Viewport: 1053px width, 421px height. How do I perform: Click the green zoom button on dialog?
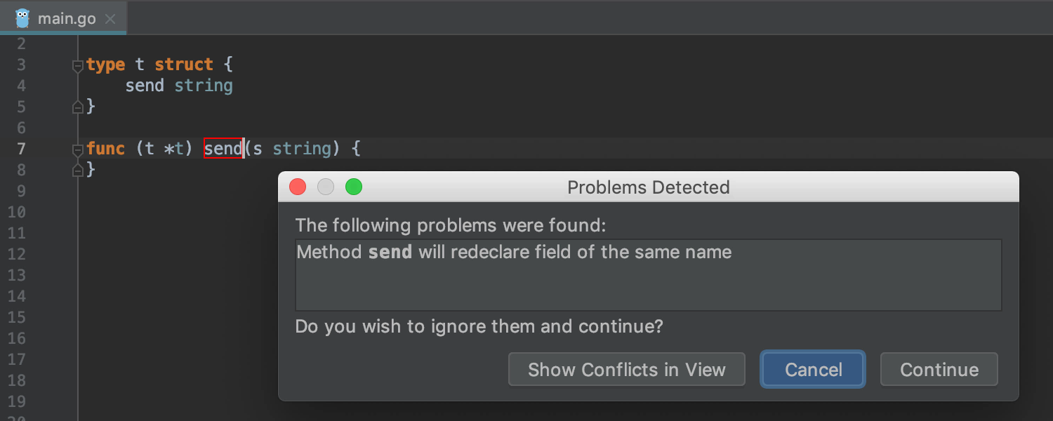pyautogui.click(x=354, y=187)
